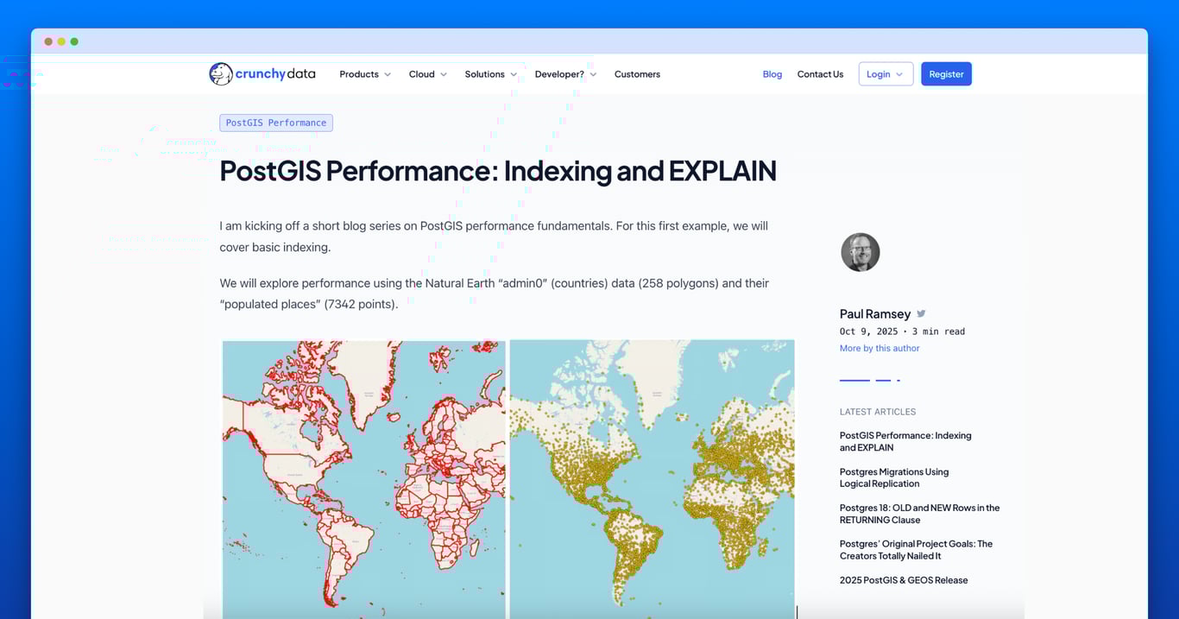View the 2025 PostGIS & GEOS Release article
The image size is (1179, 619).
pyautogui.click(x=904, y=579)
